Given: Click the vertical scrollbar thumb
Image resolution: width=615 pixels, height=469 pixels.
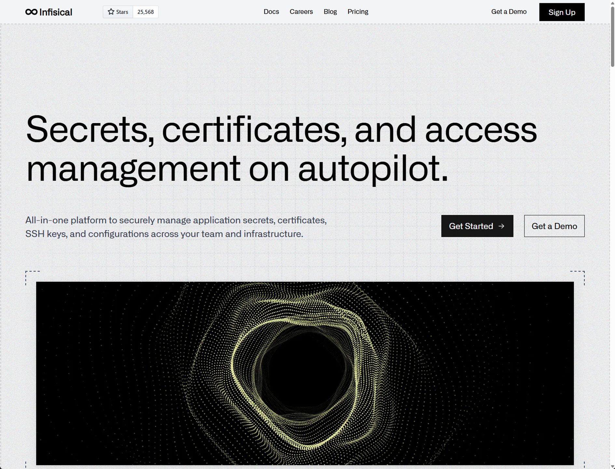Looking at the screenshot, I should pos(612,36).
